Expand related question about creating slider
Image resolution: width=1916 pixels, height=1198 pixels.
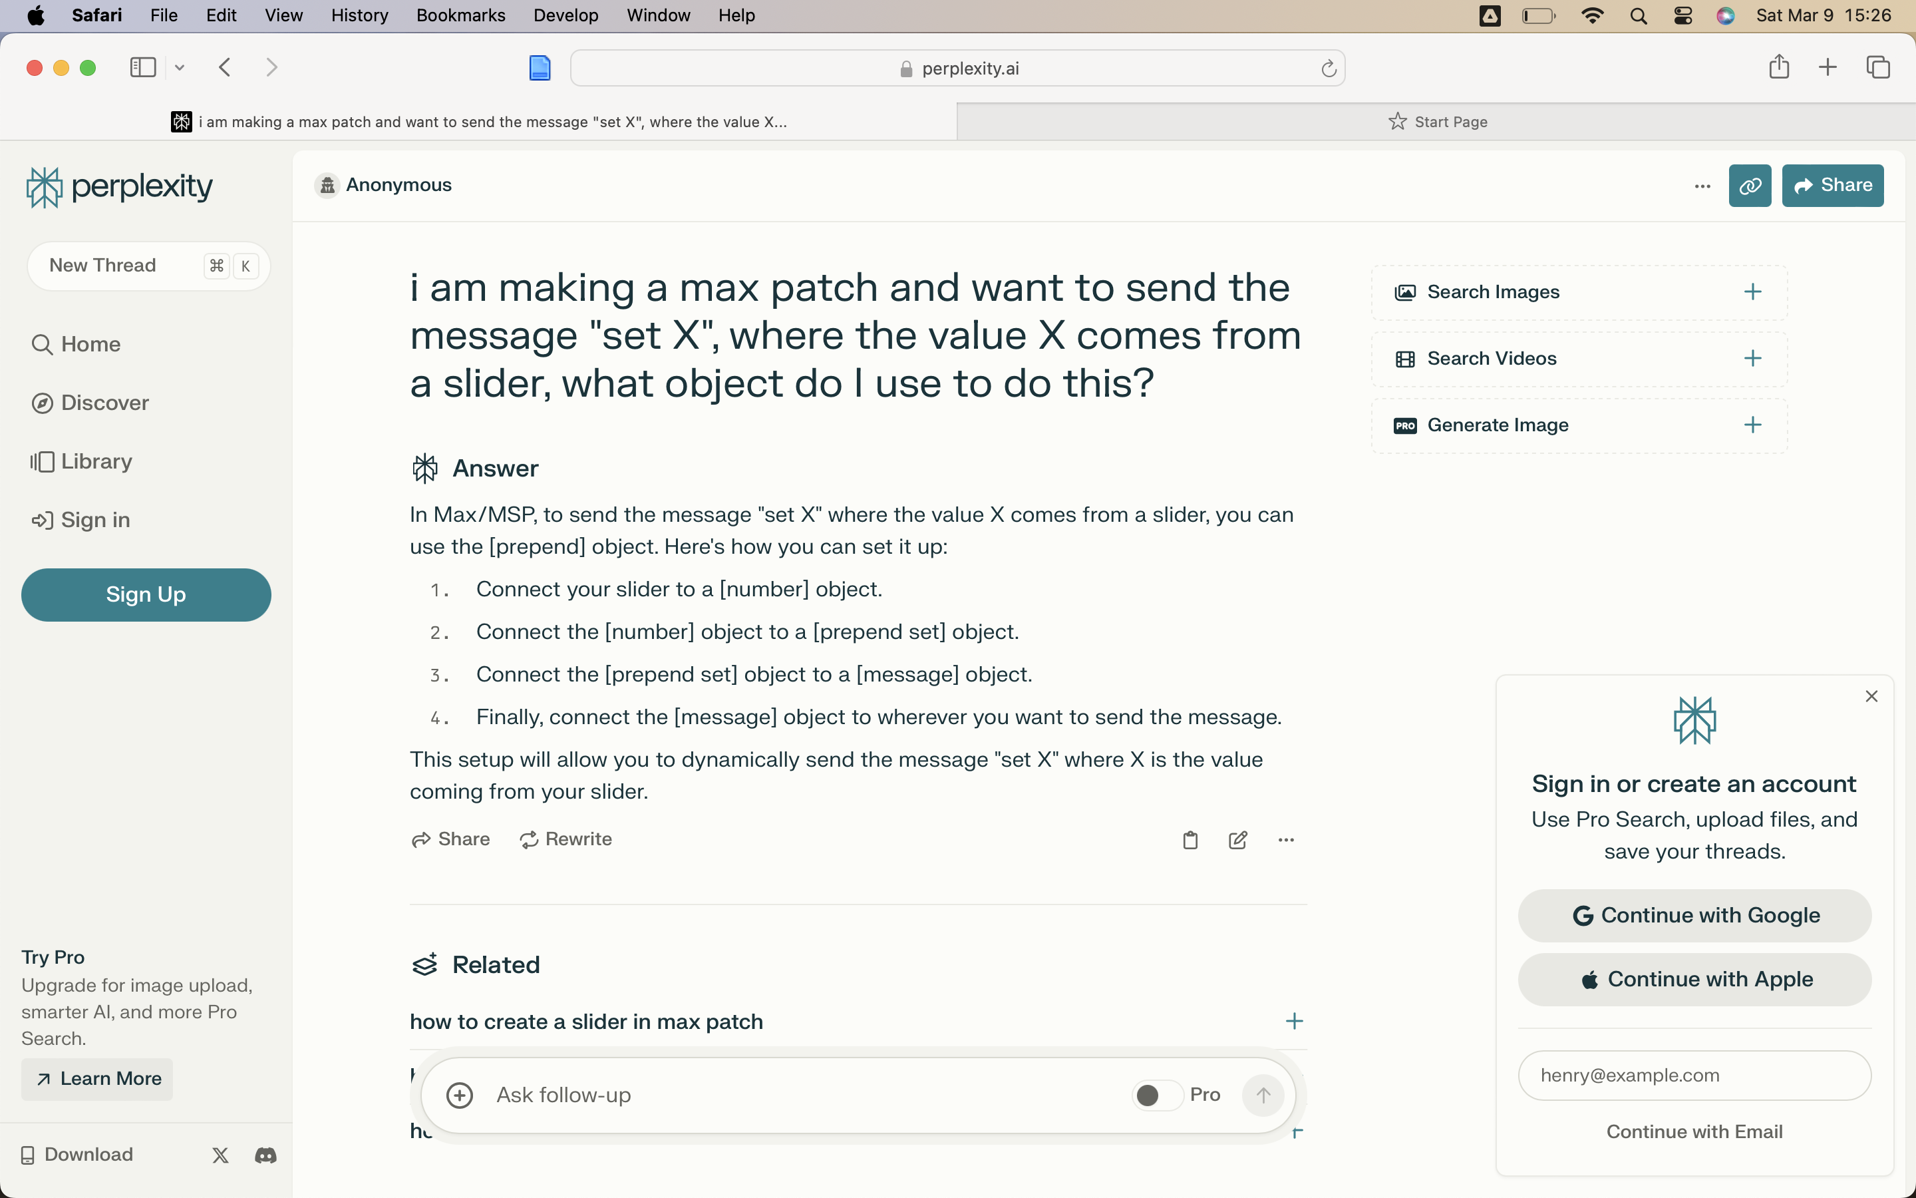pyautogui.click(x=1294, y=1022)
